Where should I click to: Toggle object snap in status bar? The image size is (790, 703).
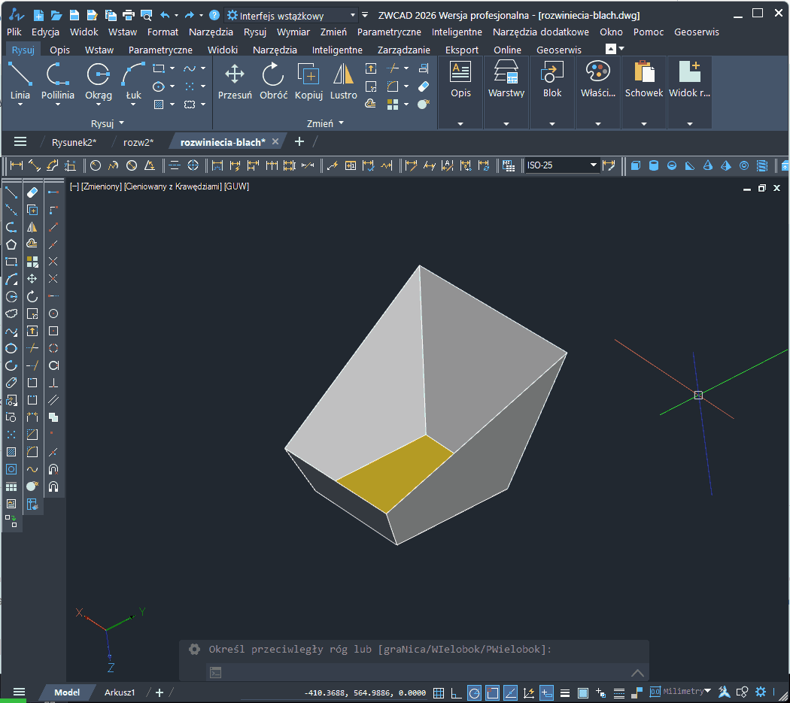click(x=492, y=693)
